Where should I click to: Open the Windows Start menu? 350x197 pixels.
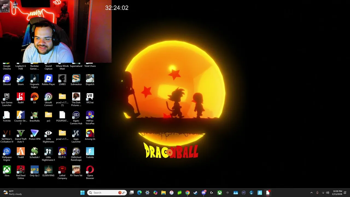click(82, 193)
